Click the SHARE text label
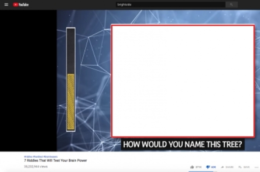 click(x=229, y=167)
